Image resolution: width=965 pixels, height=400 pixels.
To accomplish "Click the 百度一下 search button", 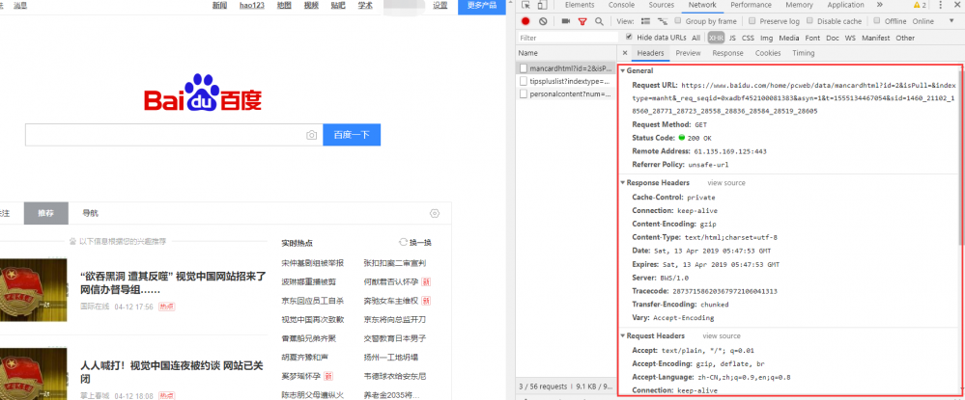I will point(352,135).
